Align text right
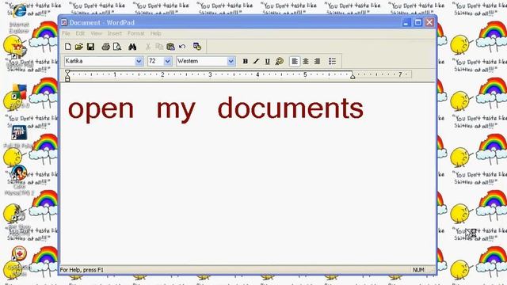Image resolution: width=507 pixels, height=285 pixels. 317,61
